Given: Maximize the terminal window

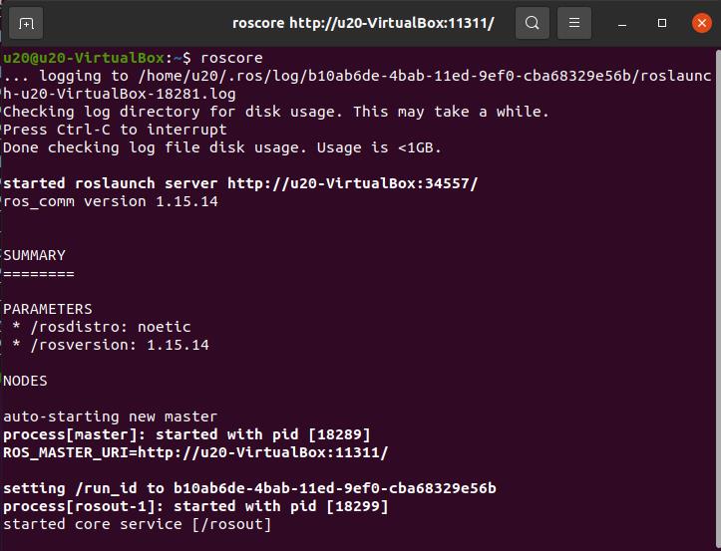Looking at the screenshot, I should (662, 22).
